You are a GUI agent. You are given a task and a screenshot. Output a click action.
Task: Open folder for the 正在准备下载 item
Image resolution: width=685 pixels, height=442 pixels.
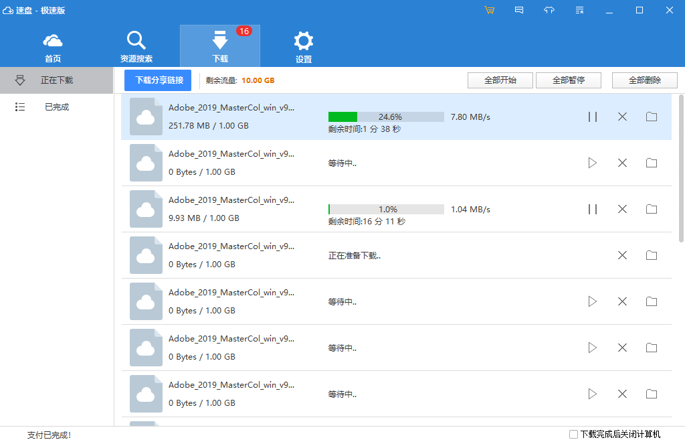click(x=652, y=255)
